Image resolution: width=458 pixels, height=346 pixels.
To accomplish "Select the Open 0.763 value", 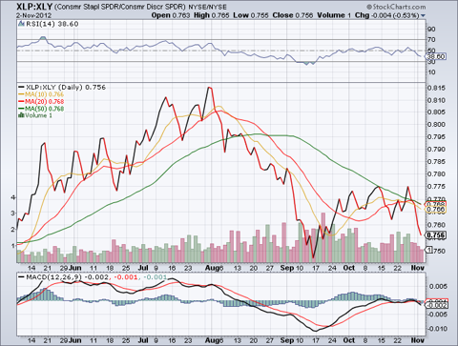I will (171, 15).
